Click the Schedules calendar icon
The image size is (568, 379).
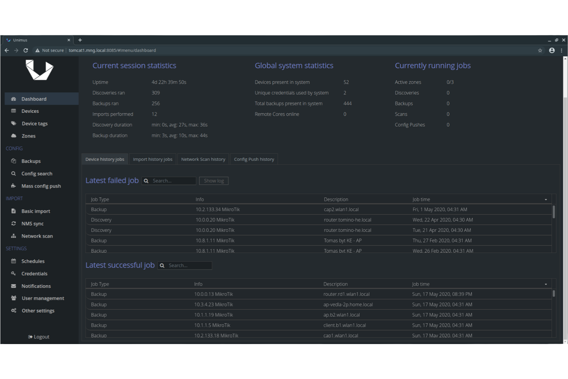tap(13, 261)
